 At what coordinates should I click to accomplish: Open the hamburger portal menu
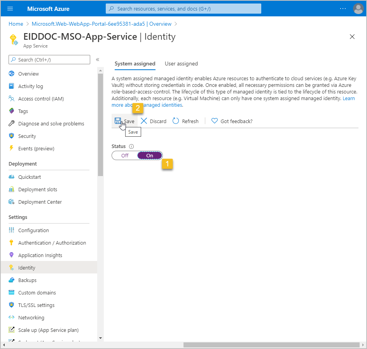[10, 9]
